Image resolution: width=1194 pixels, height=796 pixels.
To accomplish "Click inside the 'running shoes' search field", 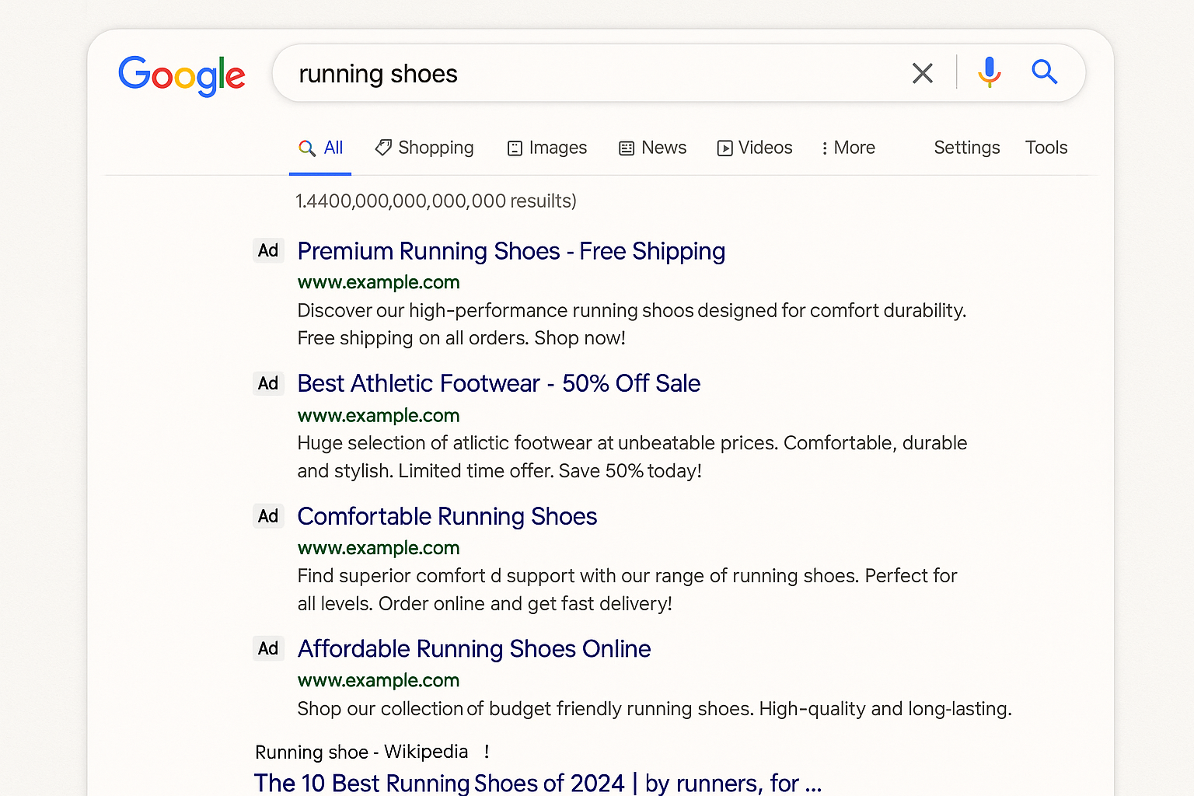I will (591, 74).
